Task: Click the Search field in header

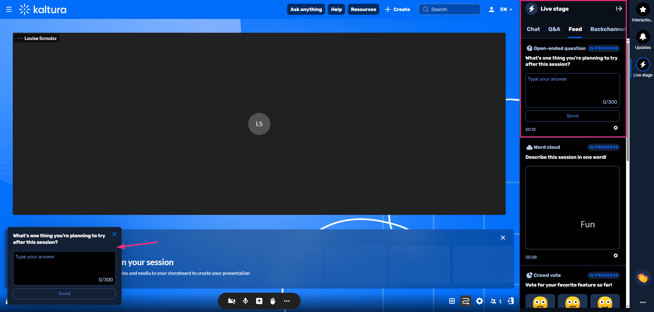Action: pyautogui.click(x=450, y=10)
